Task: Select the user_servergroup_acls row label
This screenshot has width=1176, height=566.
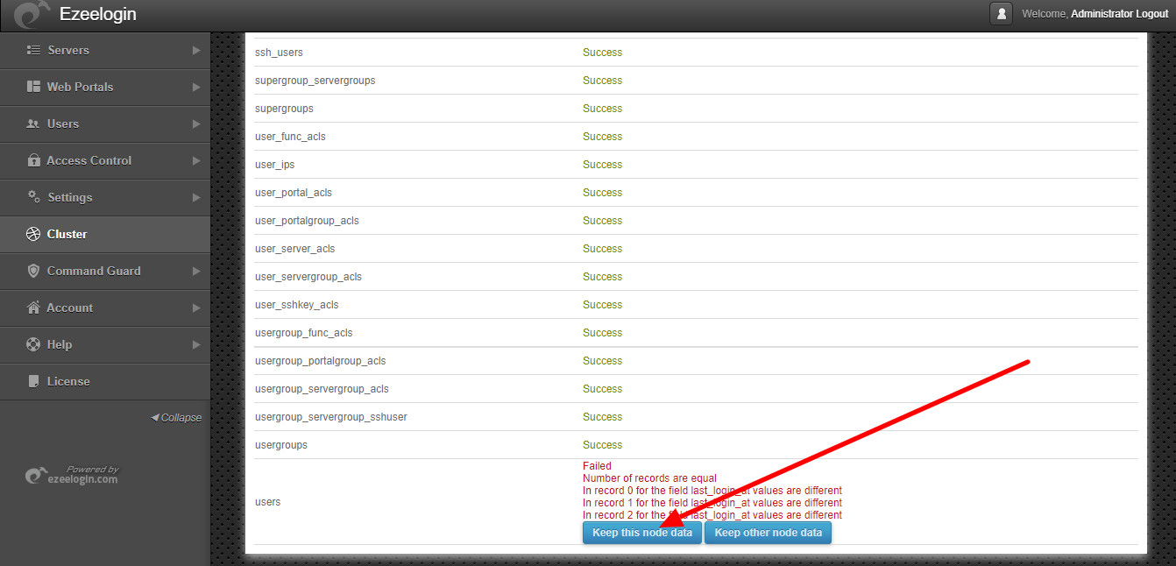Action: tap(308, 277)
